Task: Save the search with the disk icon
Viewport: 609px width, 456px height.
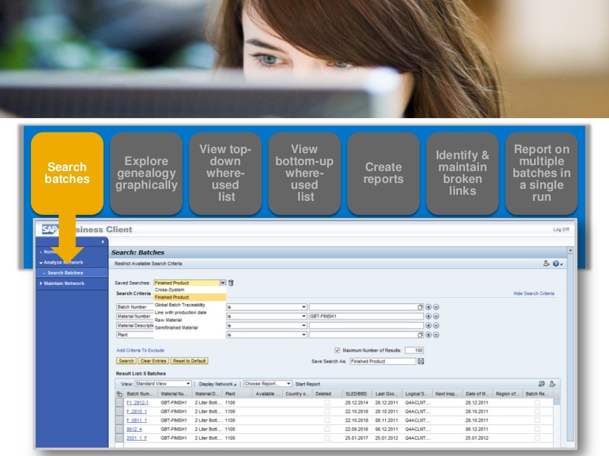Action: click(x=420, y=361)
